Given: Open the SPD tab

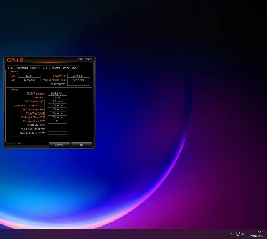Looking at the screenshot, I should coord(45,68).
